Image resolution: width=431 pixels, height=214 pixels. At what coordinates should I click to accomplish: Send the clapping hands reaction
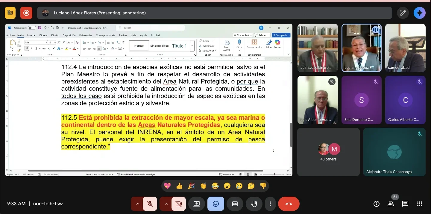(203, 186)
